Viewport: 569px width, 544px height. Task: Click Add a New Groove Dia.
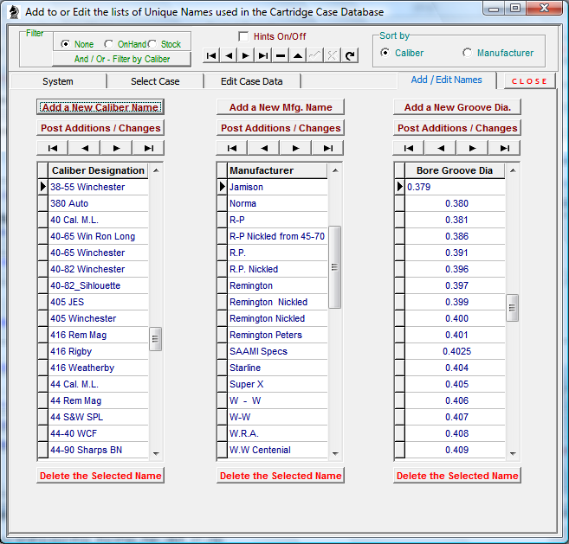click(x=457, y=107)
